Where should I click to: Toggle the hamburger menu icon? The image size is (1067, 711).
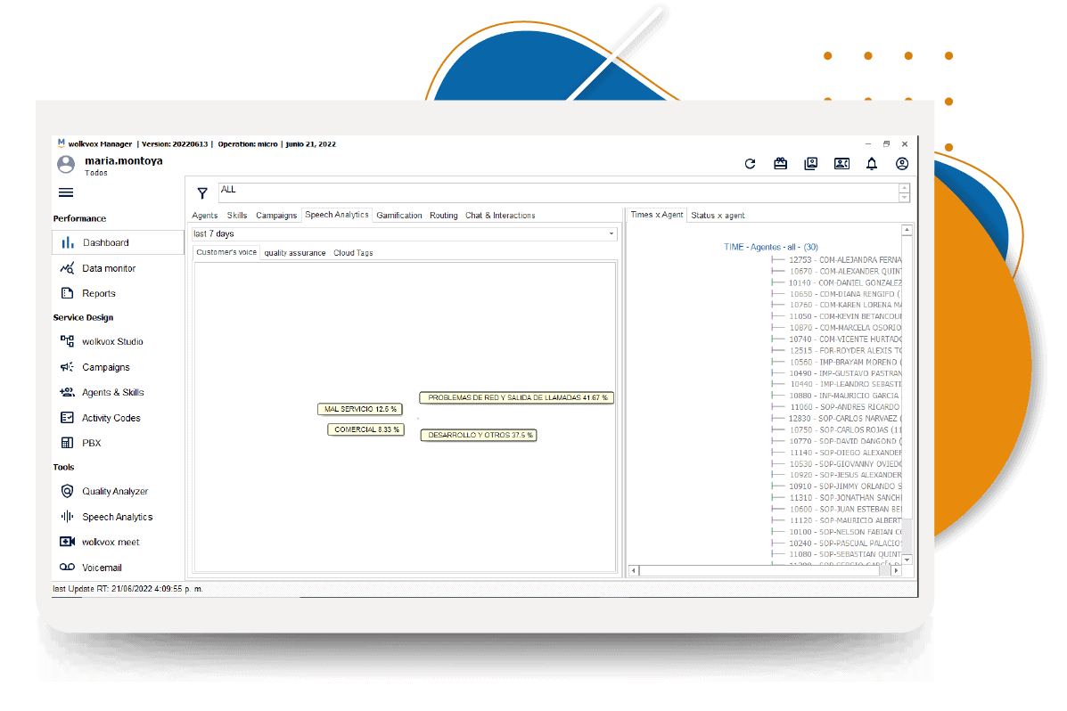[66, 192]
